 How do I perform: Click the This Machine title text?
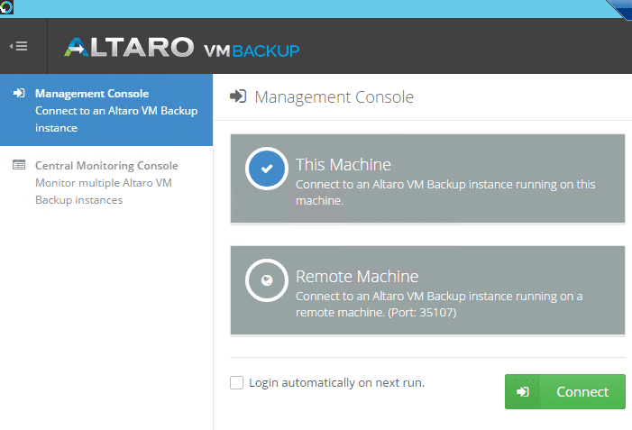click(x=343, y=165)
